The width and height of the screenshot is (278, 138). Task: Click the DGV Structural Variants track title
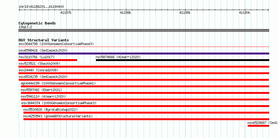[x=44, y=40]
